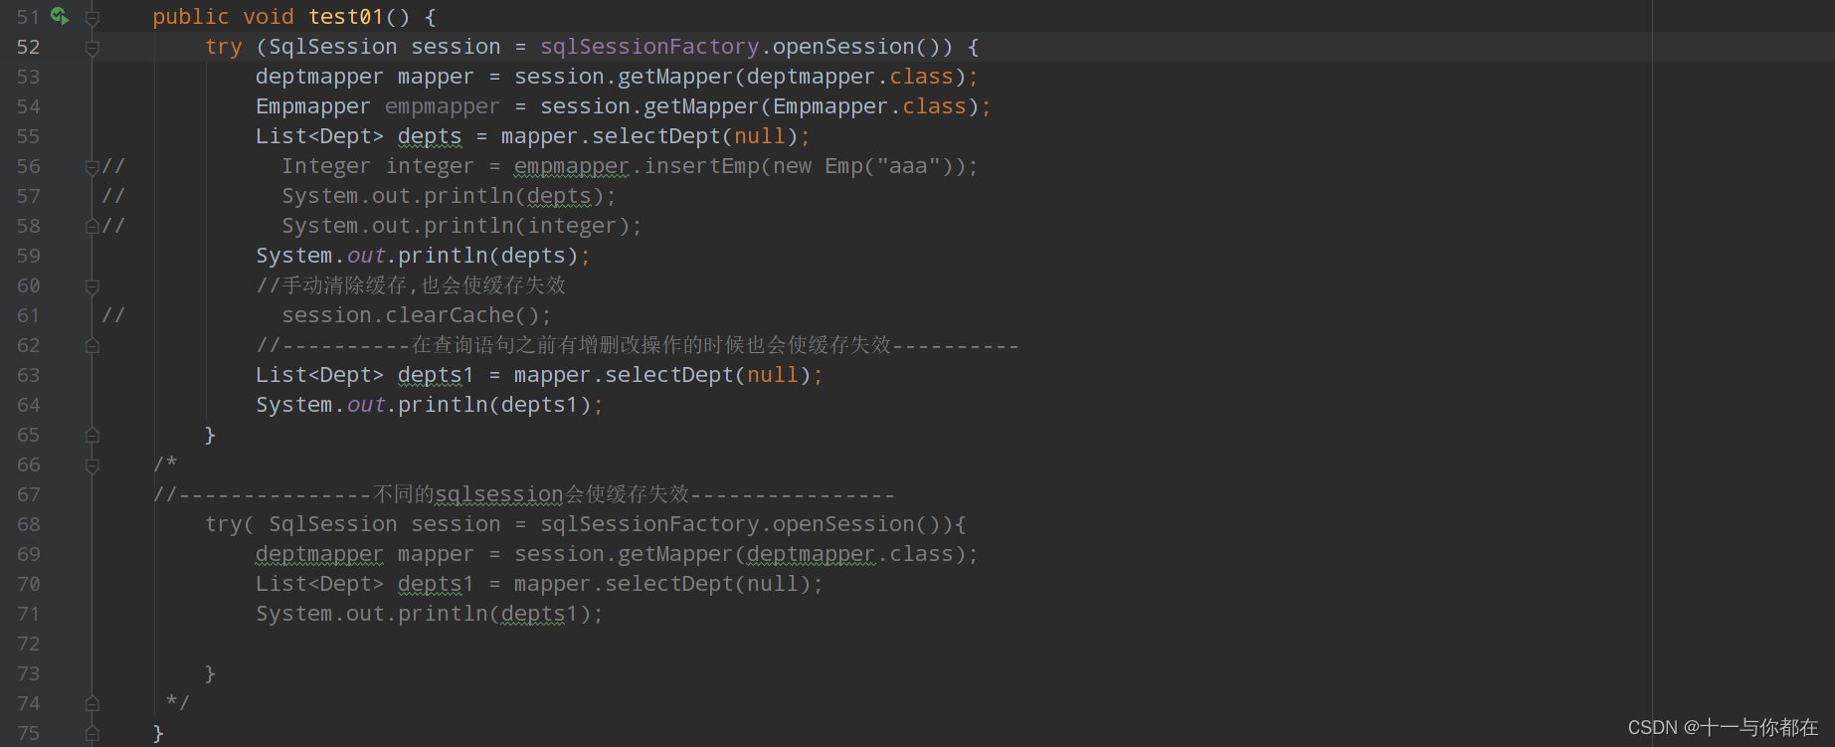Select line number 63 in the gutter

pos(29,375)
